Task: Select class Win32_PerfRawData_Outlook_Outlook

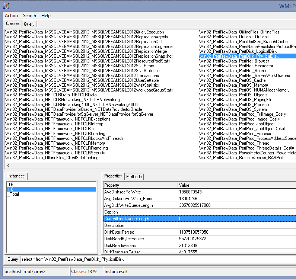Action: tap(234, 37)
